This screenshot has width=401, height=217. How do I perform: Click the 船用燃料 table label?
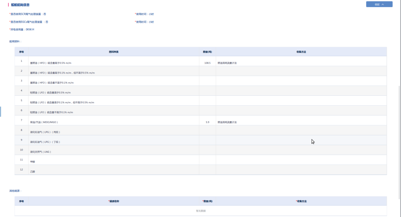click(x=15, y=41)
